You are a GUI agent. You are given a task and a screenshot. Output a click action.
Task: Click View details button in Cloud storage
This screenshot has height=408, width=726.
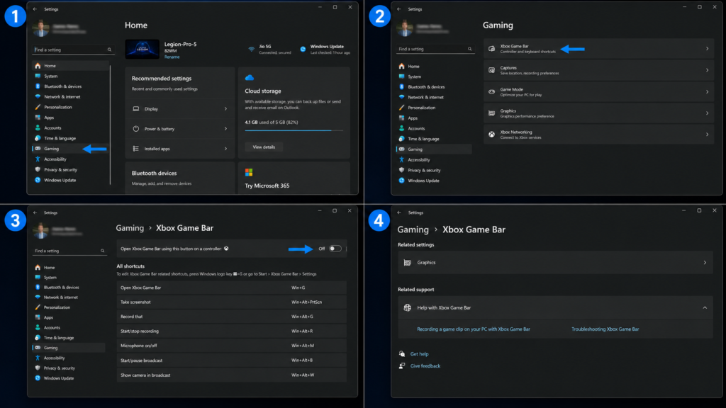coord(264,147)
